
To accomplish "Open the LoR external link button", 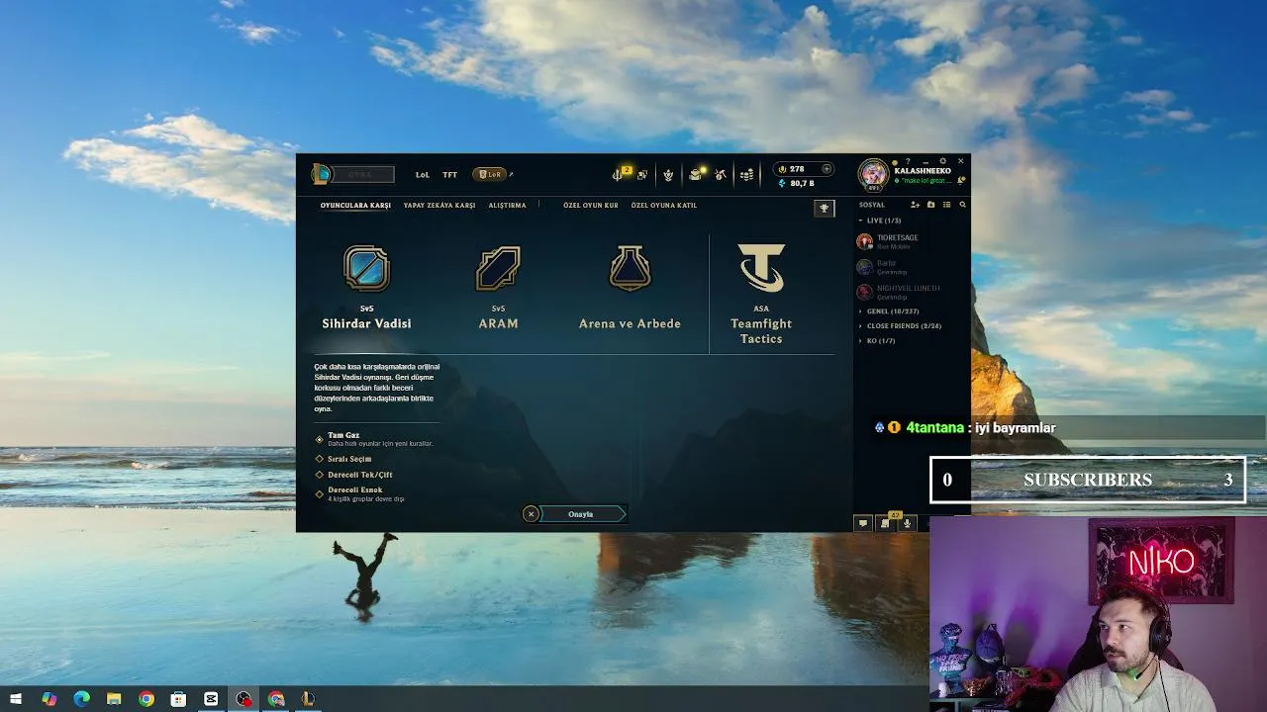I will point(492,175).
